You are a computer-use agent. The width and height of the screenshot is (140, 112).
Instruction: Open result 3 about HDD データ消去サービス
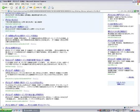pos(27,60)
